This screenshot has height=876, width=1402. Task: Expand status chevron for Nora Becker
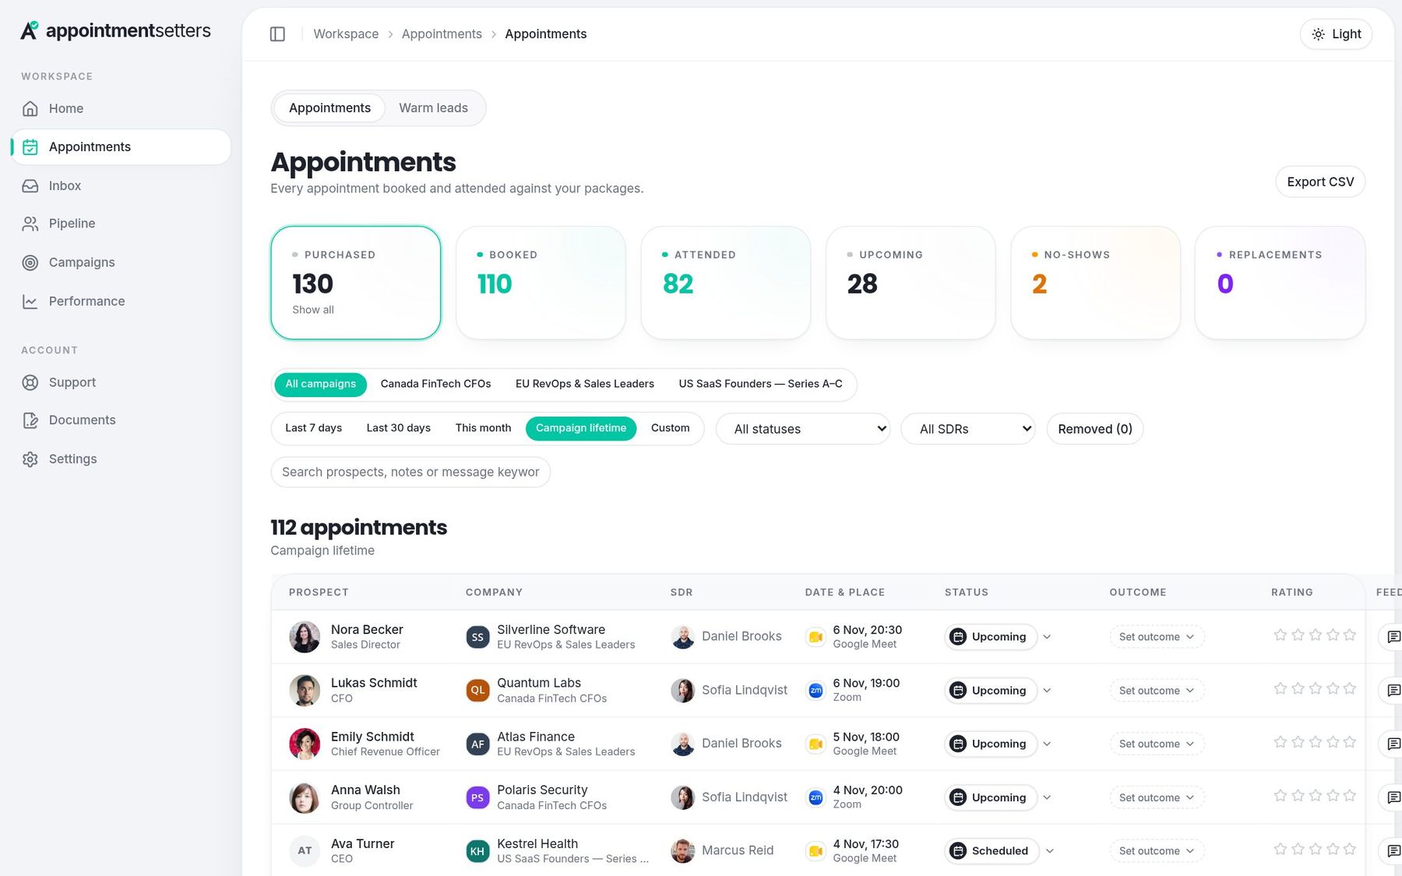pyautogui.click(x=1047, y=637)
